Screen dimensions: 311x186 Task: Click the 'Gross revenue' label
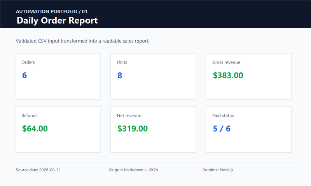click(226, 62)
